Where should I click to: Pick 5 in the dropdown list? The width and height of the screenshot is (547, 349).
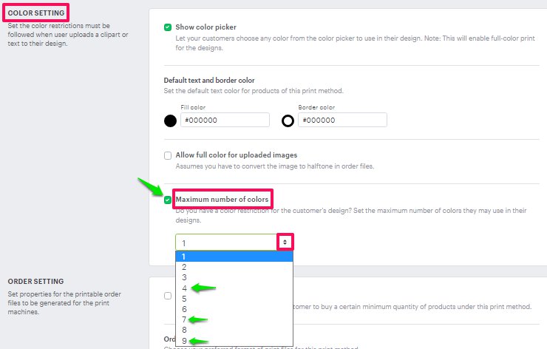pyautogui.click(x=234, y=299)
